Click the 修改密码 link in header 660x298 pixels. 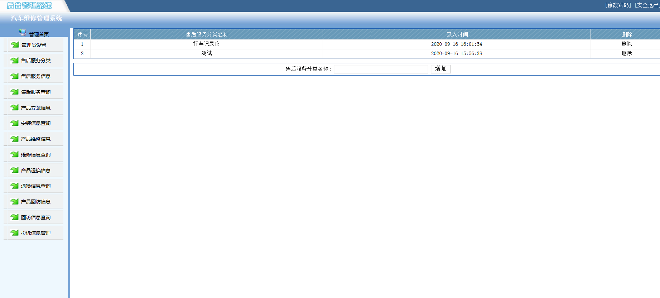coord(618,5)
